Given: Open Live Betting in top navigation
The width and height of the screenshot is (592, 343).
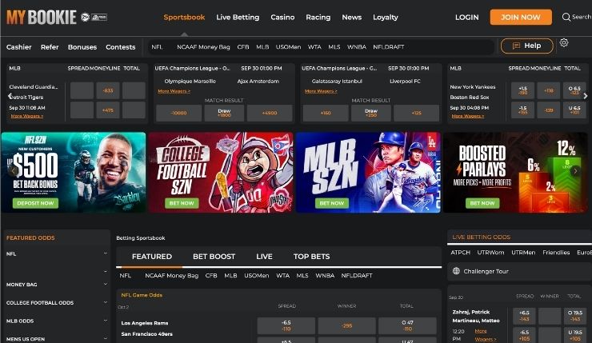Looking at the screenshot, I should (238, 17).
